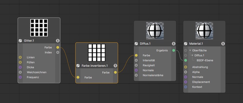Click the Abstrahlung input port on Material.1
Screen dimensions: 243x103
coord(186,67)
